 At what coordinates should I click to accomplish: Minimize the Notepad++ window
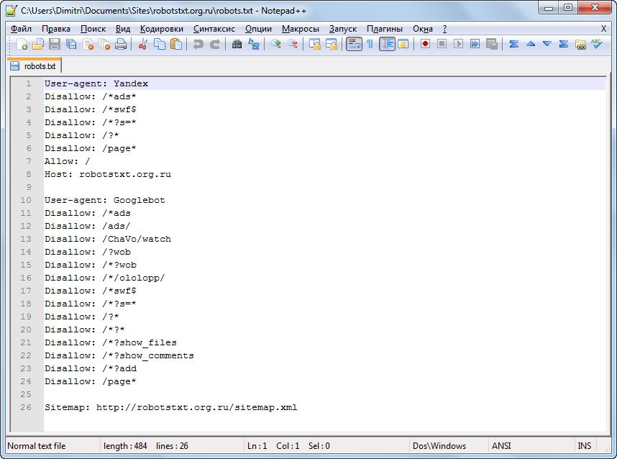click(x=549, y=8)
